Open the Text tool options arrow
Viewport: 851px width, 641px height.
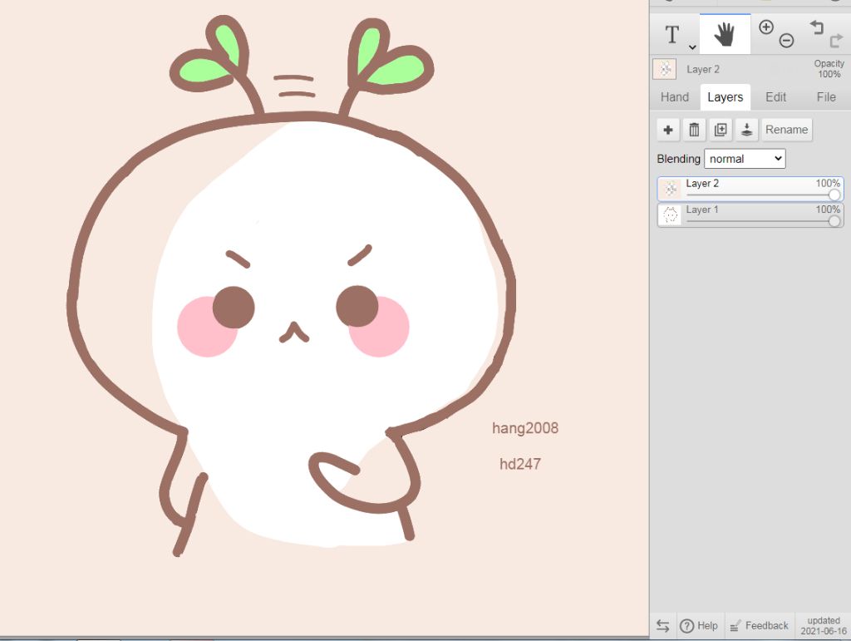pyautogui.click(x=692, y=47)
